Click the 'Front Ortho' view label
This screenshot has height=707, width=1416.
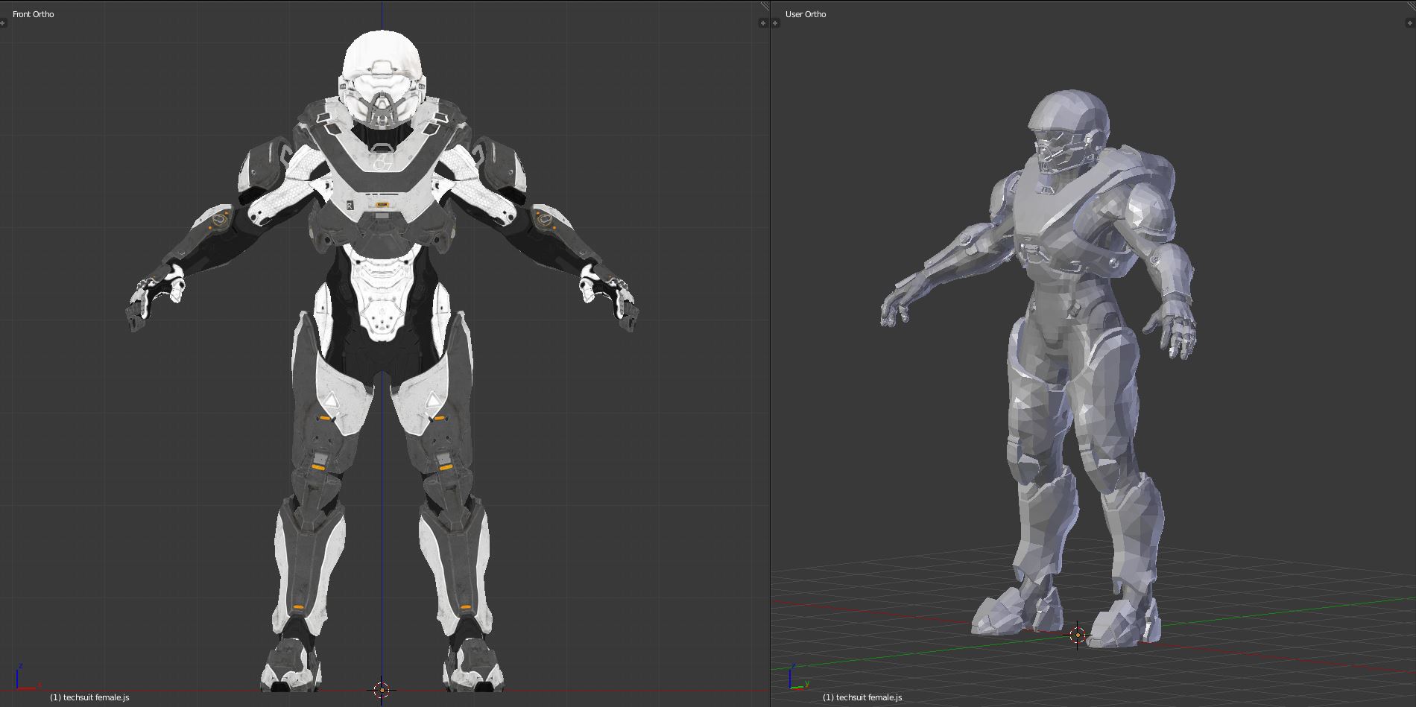34,14
